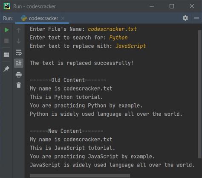The image size is (202, 178).
Task: Click the 'Run:' panel label
Action: tap(8, 18)
